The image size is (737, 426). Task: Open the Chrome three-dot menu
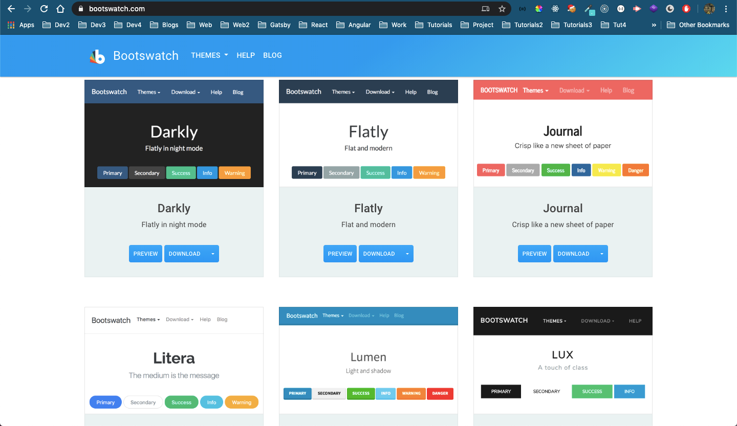pos(726,9)
